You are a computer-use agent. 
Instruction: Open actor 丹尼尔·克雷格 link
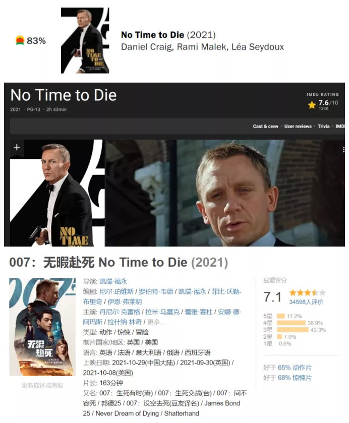[x=120, y=312]
